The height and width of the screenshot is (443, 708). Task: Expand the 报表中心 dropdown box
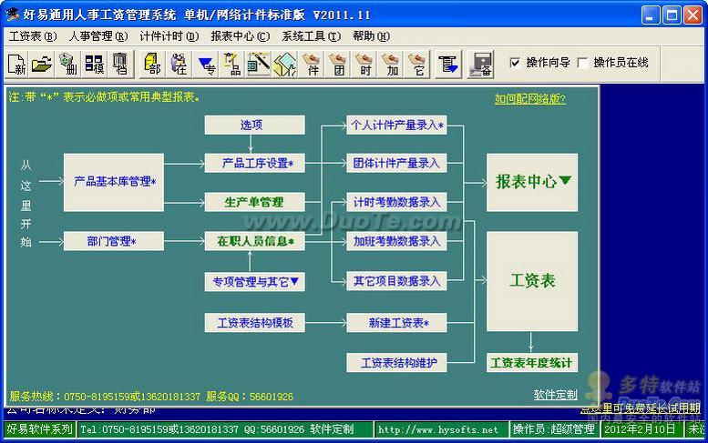click(x=532, y=181)
